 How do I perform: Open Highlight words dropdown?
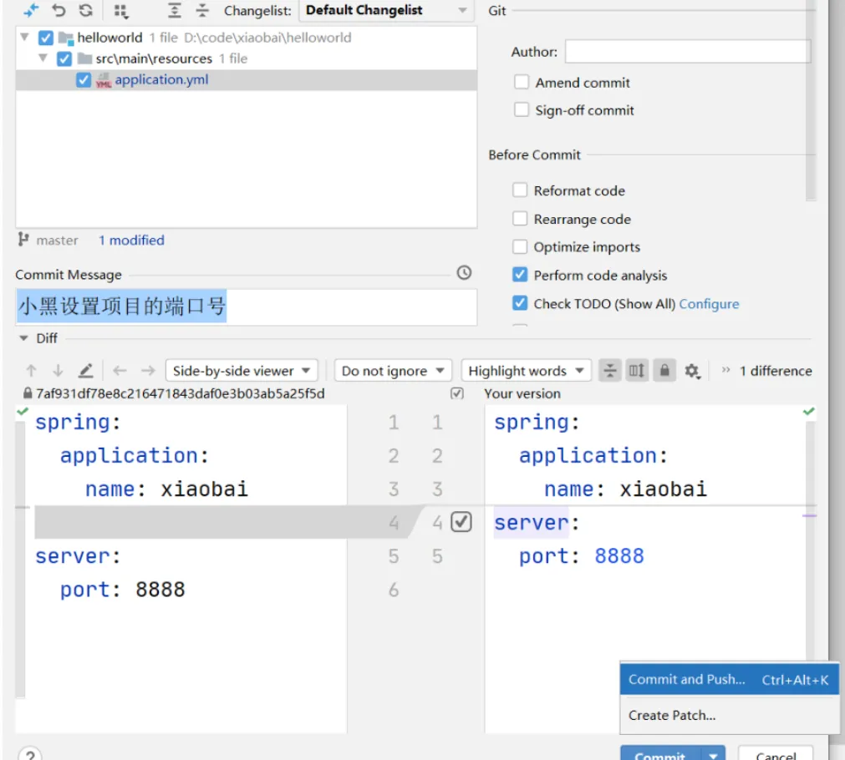(526, 371)
